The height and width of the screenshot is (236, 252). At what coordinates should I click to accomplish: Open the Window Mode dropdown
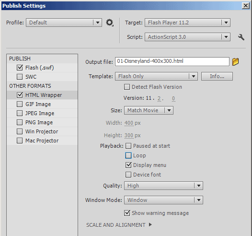point(163,200)
